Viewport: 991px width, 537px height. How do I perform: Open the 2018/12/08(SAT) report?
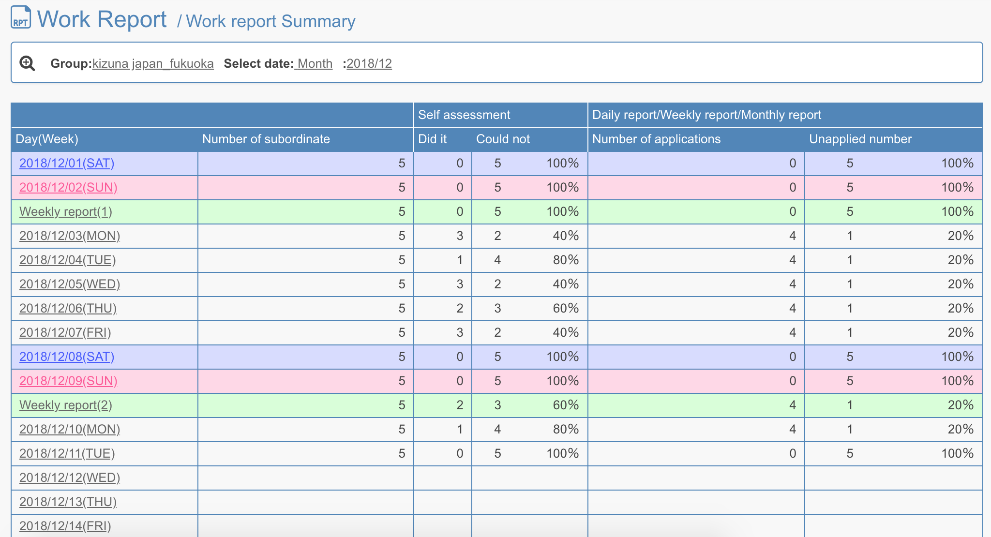tap(67, 357)
